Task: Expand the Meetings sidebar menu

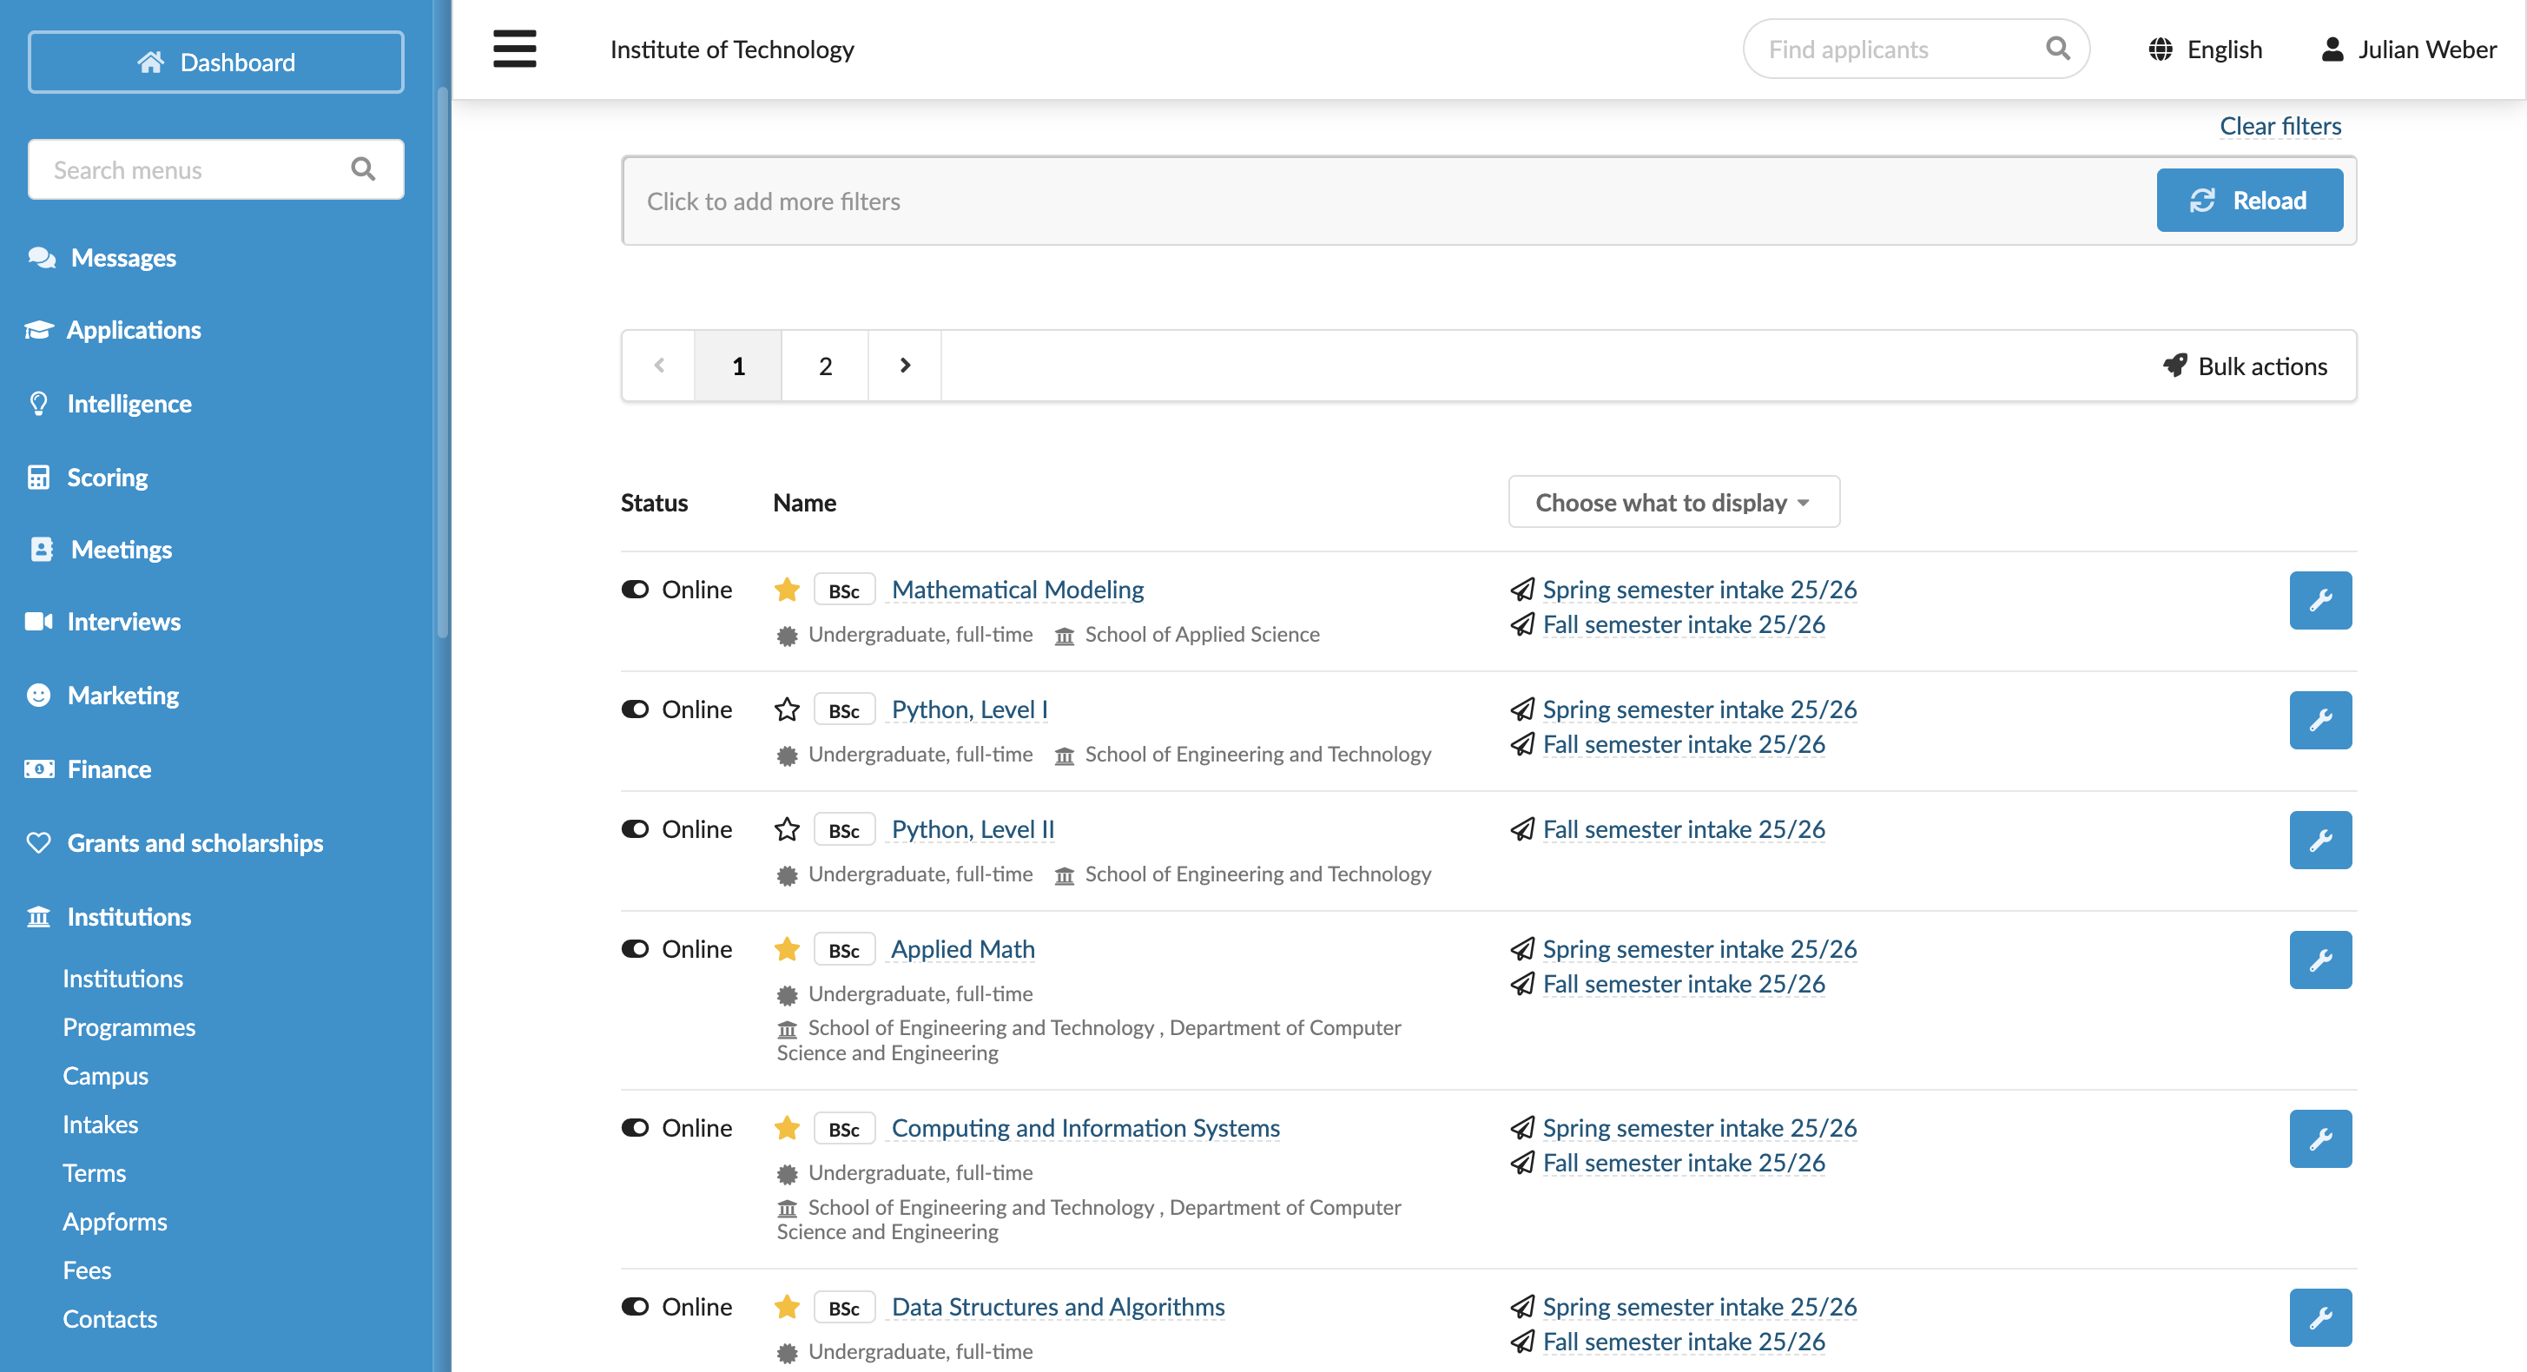Action: coord(121,549)
